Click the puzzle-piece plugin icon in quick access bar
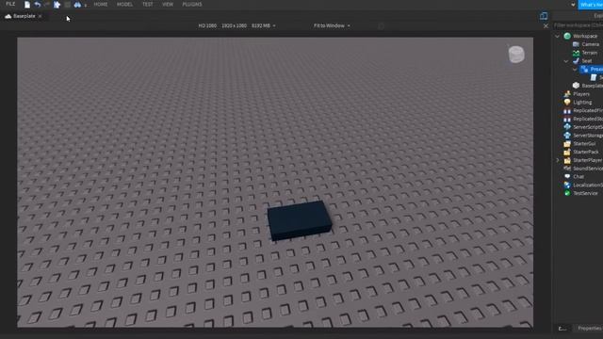This screenshot has width=603, height=339. pos(57,5)
